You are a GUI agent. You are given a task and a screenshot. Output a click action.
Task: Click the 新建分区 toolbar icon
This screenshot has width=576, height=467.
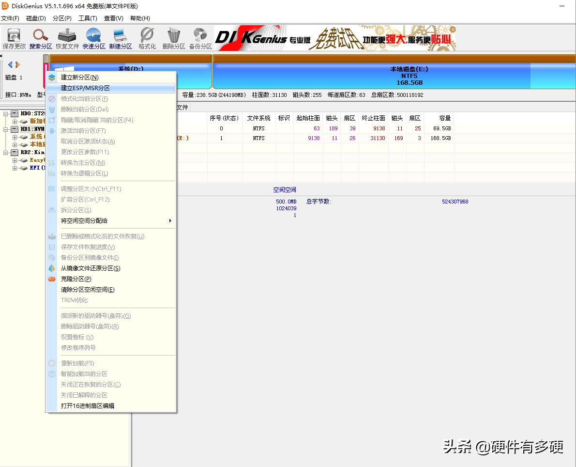coord(120,38)
